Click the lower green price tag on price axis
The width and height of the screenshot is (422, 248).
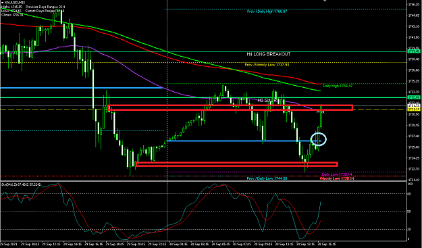[414, 97]
